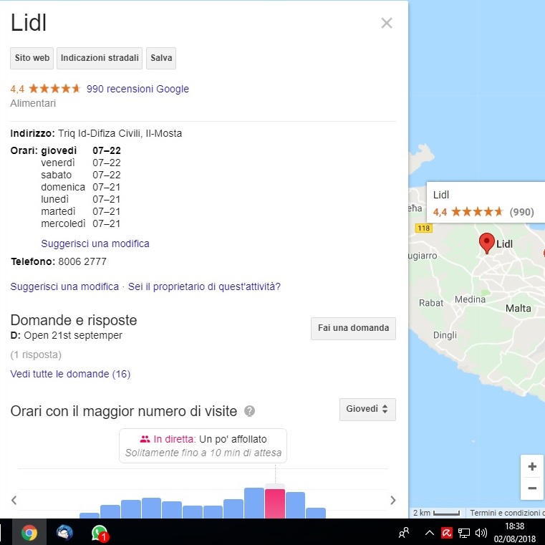Click the address Triq Id-Difiża Civili, Il-Mosta
Screen dimensions: 545x545
point(120,133)
